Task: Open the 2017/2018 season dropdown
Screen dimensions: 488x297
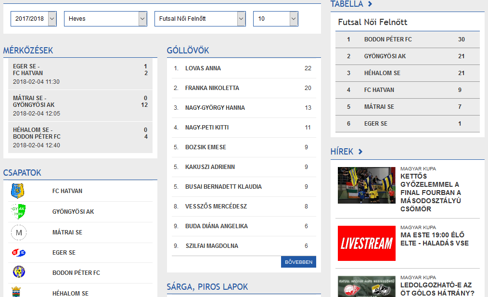Action: click(34, 19)
